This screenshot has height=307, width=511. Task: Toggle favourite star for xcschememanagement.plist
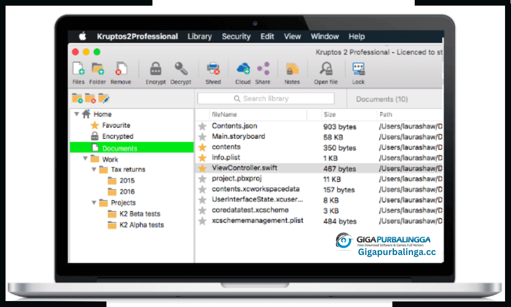(203, 221)
